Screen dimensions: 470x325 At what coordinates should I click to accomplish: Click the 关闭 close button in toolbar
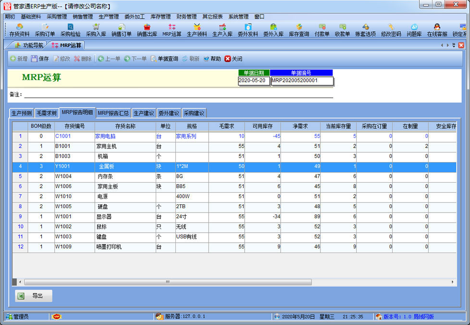tap(233, 59)
